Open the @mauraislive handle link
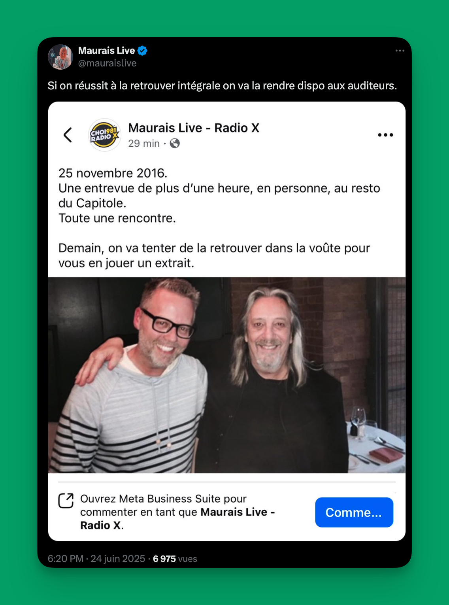The height and width of the screenshot is (605, 449). pos(107,63)
